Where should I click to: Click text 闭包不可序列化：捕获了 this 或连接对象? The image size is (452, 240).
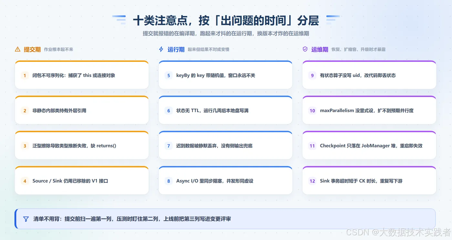coord(74,75)
